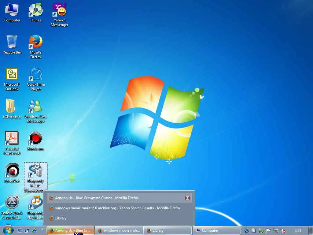Launch Bandicam desktop shortcut

[x=35, y=141]
